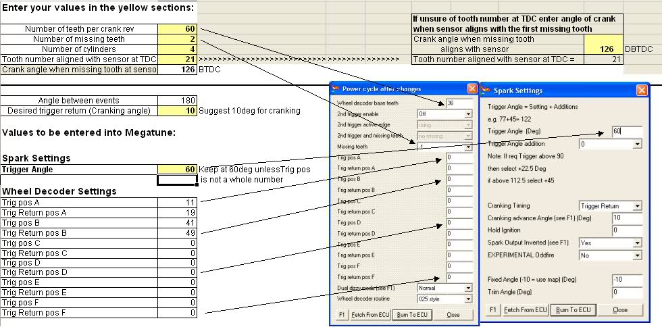662x327 pixels.
Task: Open the 2nd trigger enable dropdown
Action: pyautogui.click(x=444, y=114)
